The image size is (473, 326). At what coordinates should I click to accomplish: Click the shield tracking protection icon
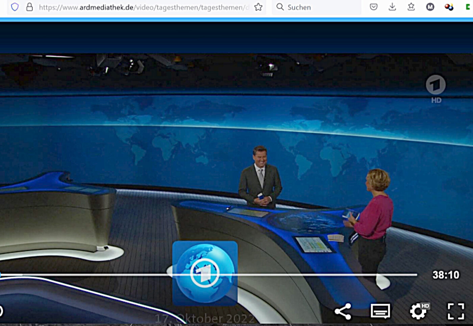15,7
